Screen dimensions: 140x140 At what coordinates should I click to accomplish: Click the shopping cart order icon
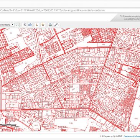click(x=43, y=25)
